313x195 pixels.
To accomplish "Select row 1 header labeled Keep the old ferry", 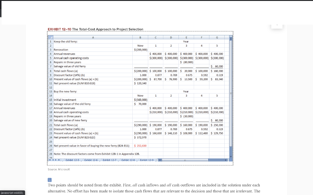I will [51, 41].
